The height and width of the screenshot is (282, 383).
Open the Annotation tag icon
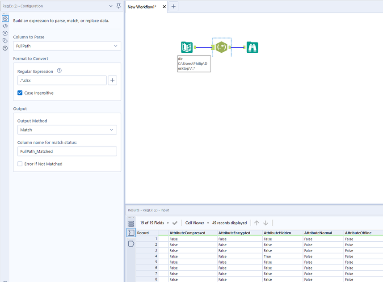pos(5,41)
